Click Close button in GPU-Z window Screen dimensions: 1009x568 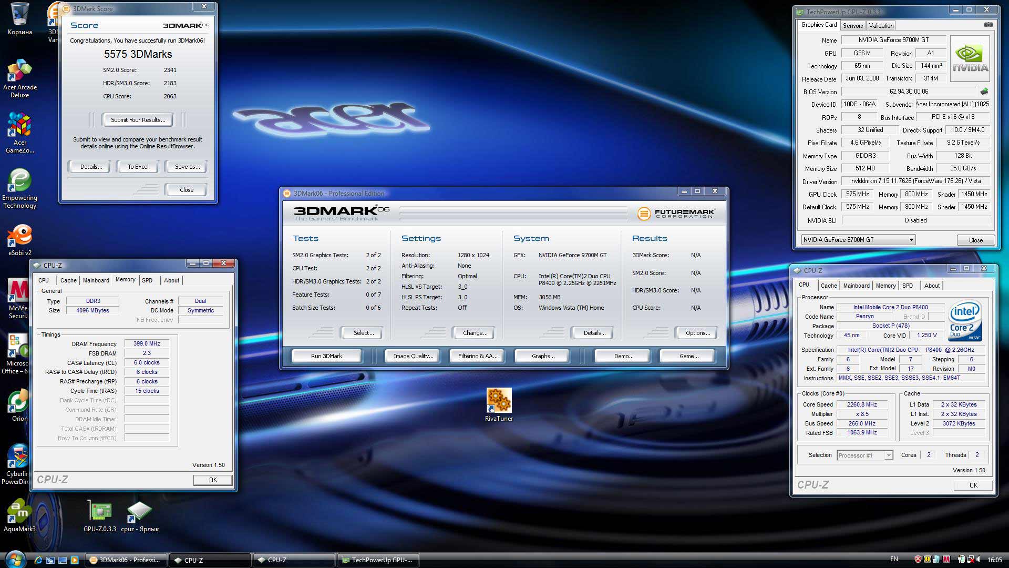pyautogui.click(x=975, y=240)
